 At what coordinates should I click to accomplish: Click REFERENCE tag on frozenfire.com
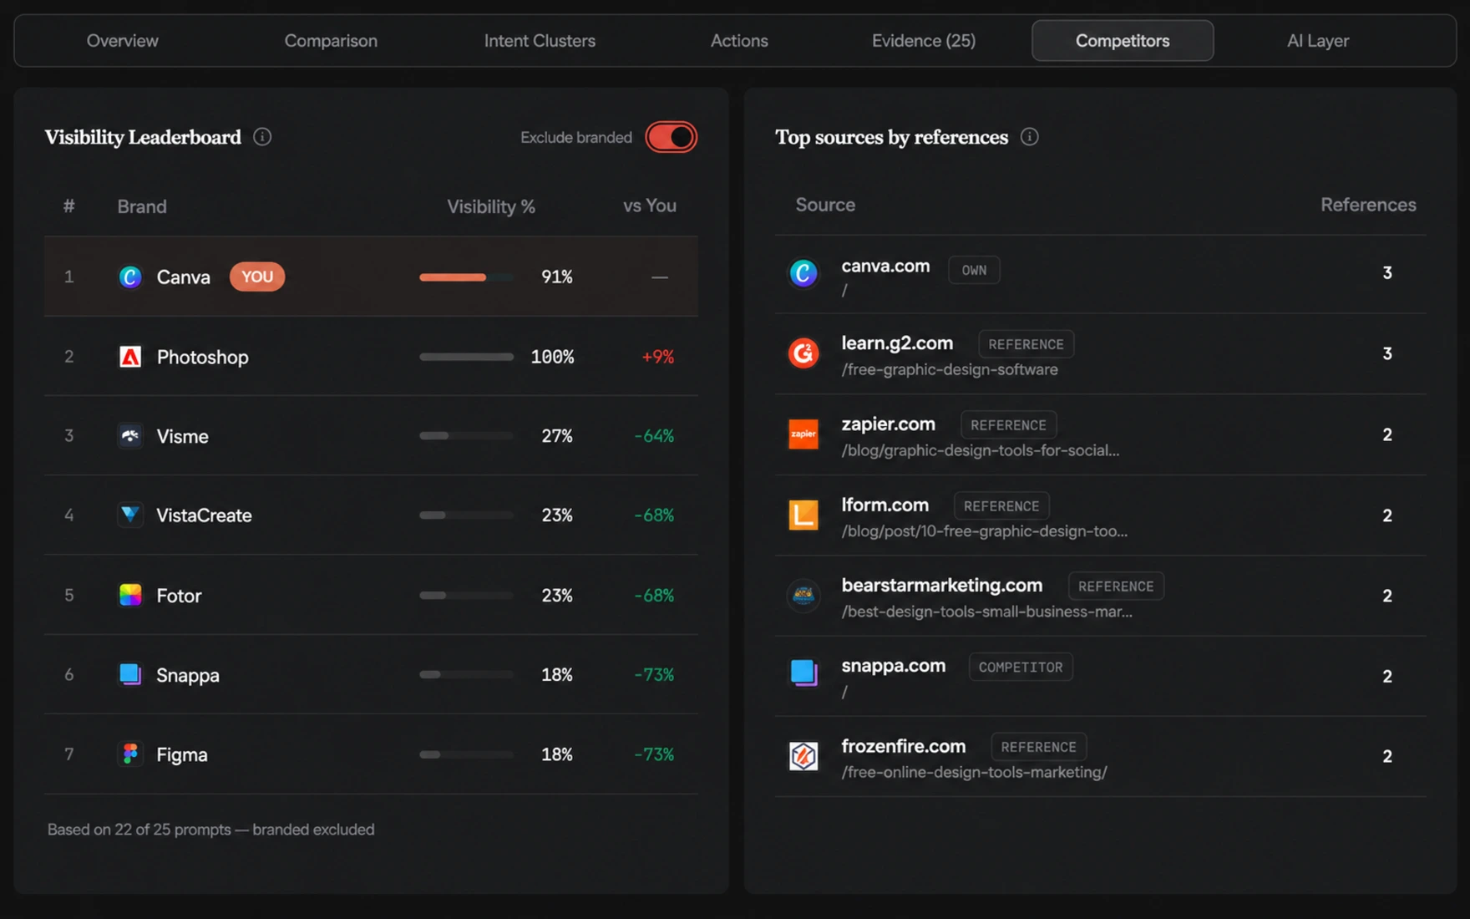[x=1038, y=747]
